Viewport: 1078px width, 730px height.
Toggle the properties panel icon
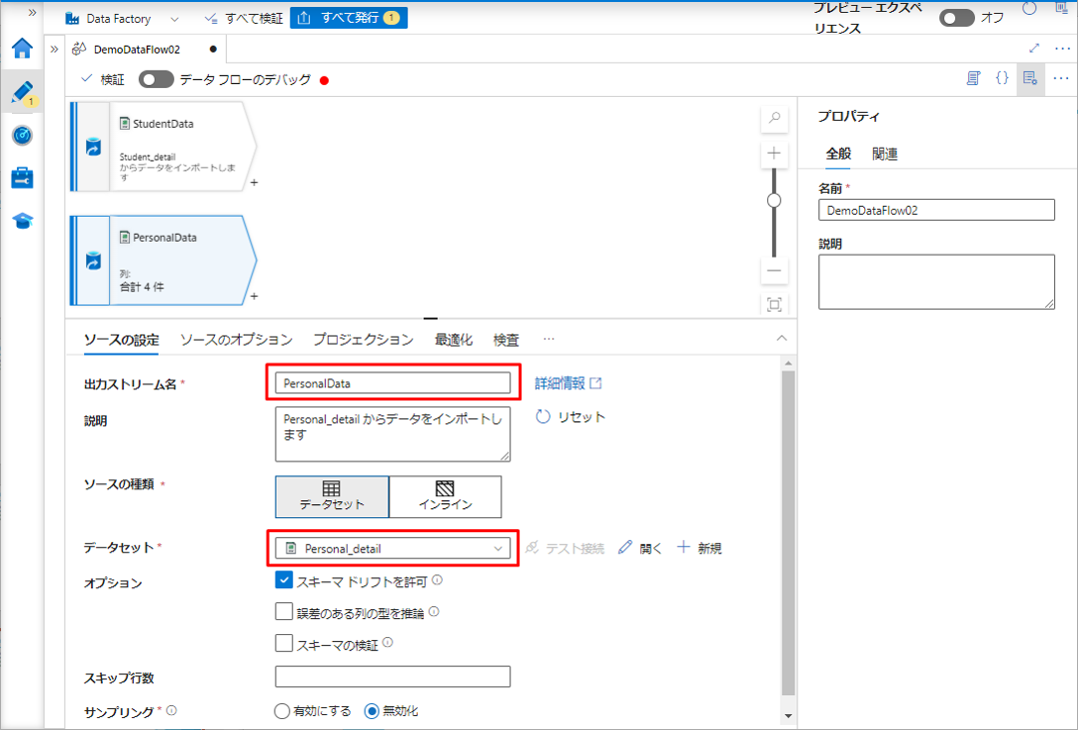(x=1030, y=78)
